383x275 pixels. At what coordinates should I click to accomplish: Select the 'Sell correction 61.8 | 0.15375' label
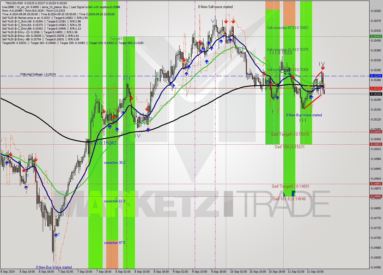(288, 50)
